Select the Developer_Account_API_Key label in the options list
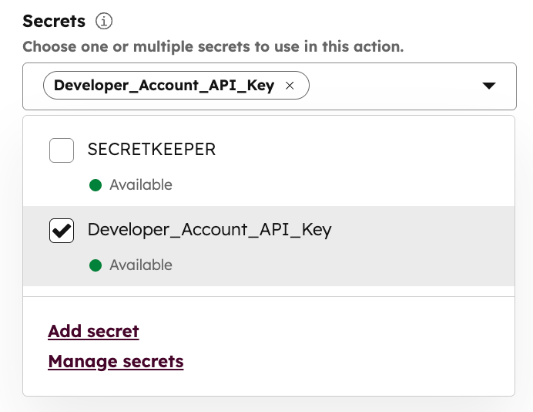This screenshot has height=412, width=533. coord(210,230)
